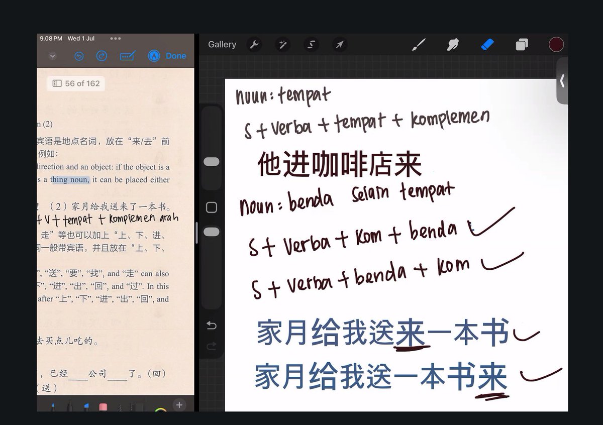The image size is (603, 425).
Task: Open the dark red color picker circle
Action: tap(556, 44)
